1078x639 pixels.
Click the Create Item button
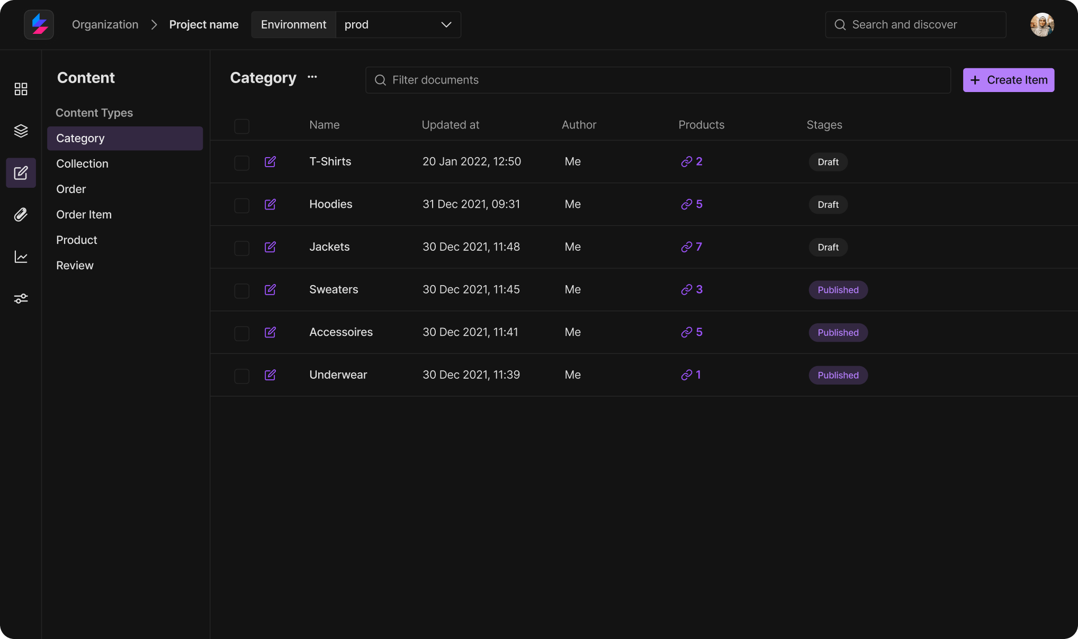pyautogui.click(x=1008, y=80)
